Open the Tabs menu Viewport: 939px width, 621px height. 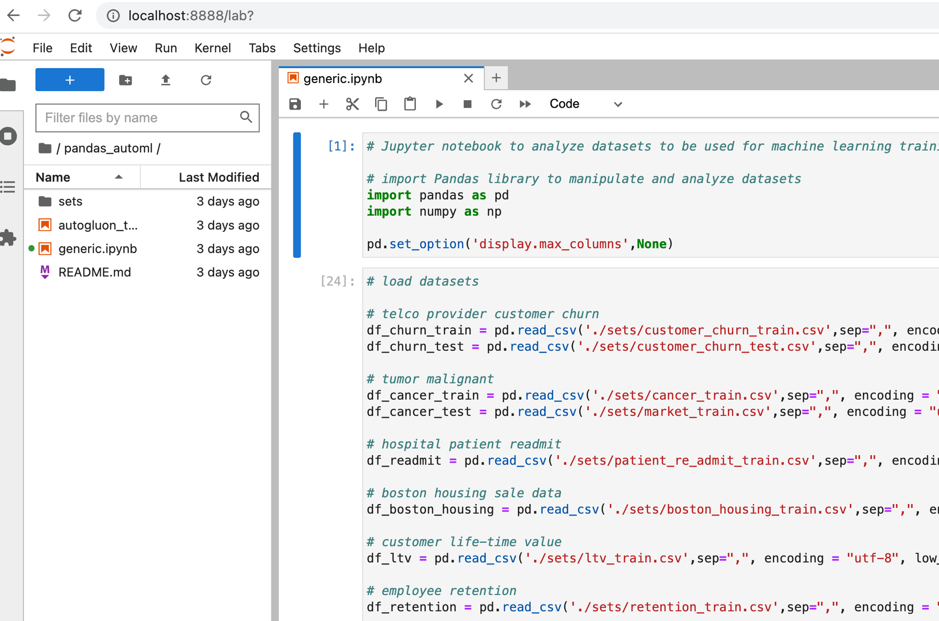262,48
